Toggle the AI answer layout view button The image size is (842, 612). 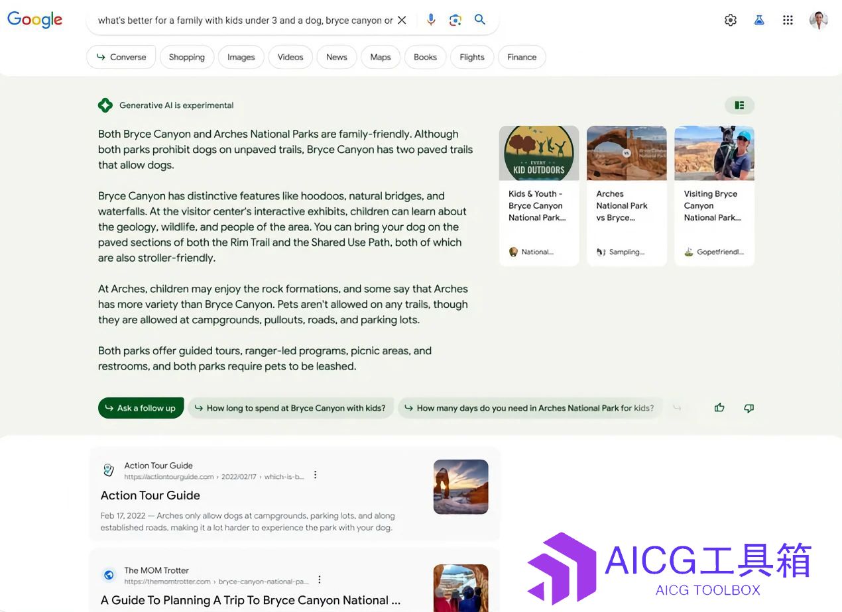click(740, 105)
